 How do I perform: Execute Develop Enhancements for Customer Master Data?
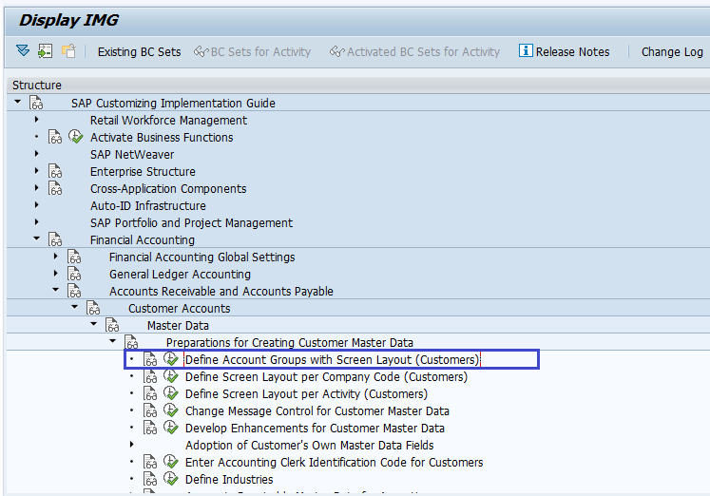[x=171, y=428]
